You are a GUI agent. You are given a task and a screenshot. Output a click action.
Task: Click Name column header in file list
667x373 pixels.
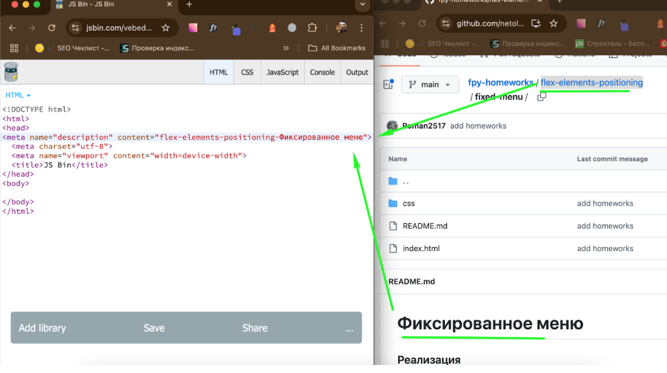398,159
